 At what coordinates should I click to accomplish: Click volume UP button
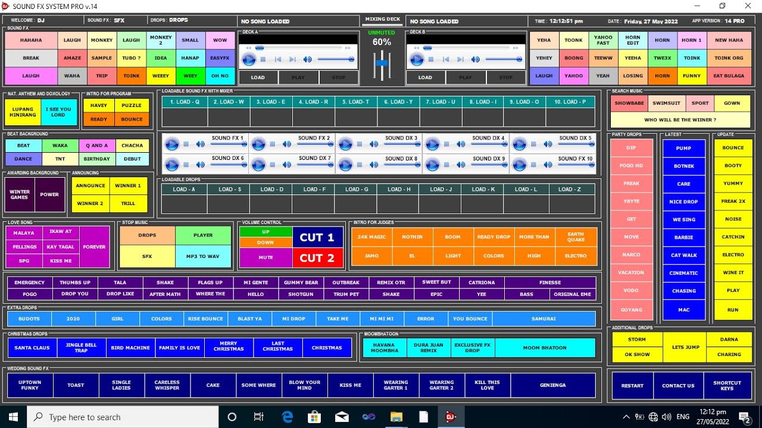266,232
